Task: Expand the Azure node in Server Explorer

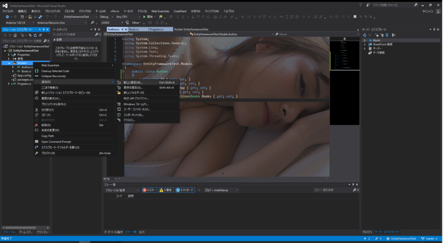Action: pos(365,40)
